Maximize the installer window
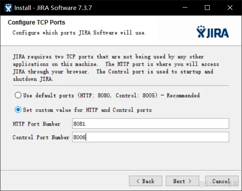The height and width of the screenshot is (191, 242). point(207,8)
